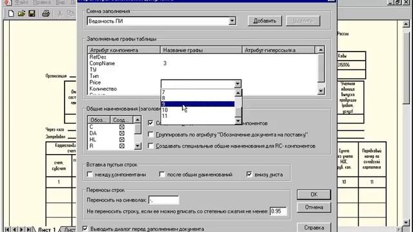Select value 11 in dropdown list
The width and height of the screenshot is (413, 232).
[197, 116]
